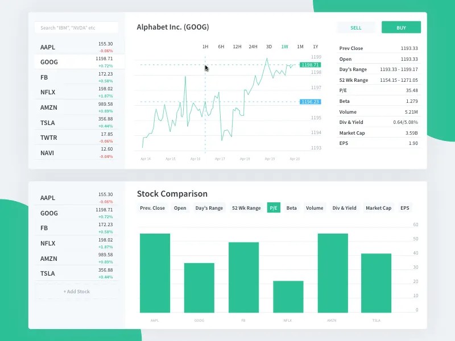Click the TSLA bar in comparison chart
This screenshot has width=455, height=341.
(x=376, y=283)
